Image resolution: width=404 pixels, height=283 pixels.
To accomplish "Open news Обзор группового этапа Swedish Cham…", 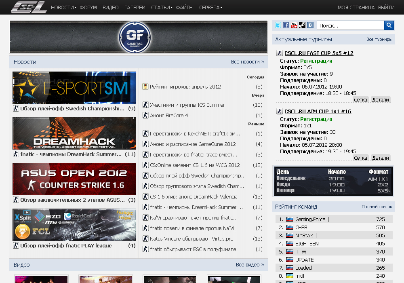I will click(197, 186).
